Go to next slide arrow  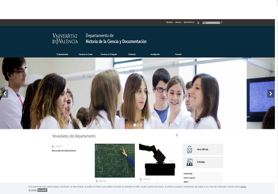coord(271,93)
